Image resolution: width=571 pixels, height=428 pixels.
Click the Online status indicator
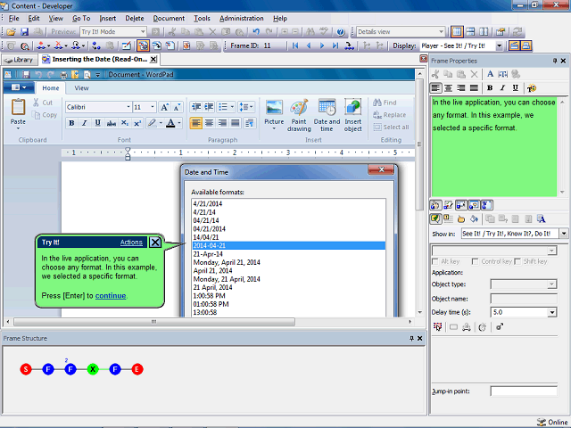click(x=552, y=422)
